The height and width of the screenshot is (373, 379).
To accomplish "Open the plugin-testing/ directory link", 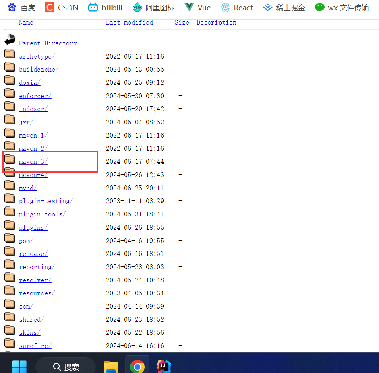I will pos(46,201).
